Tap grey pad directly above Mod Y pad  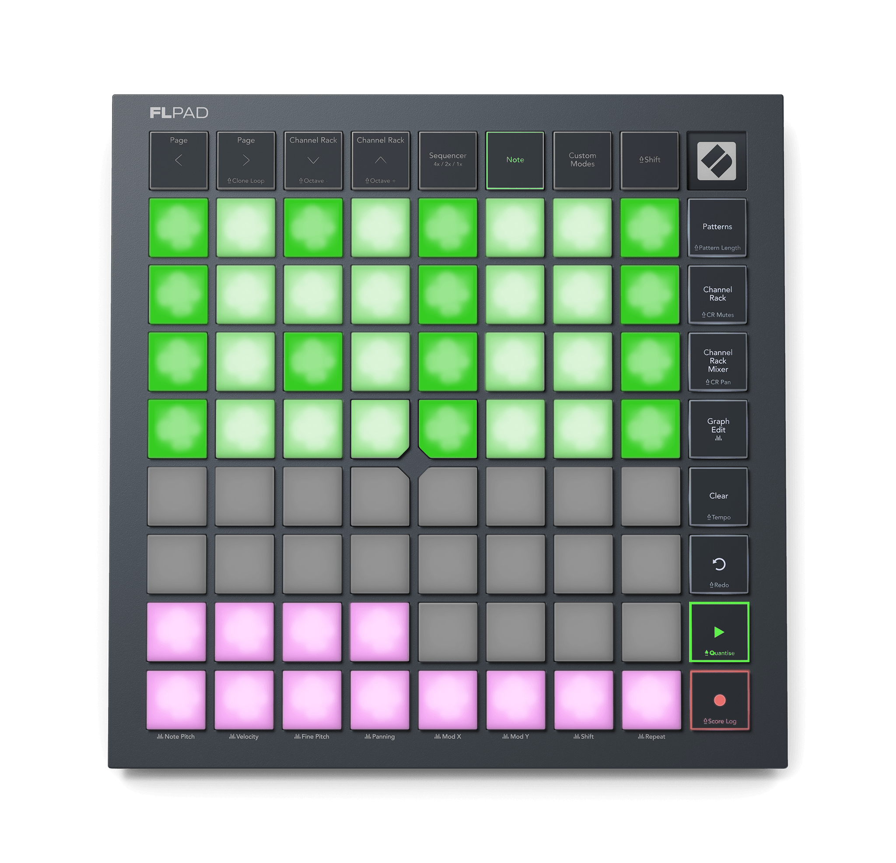click(516, 632)
